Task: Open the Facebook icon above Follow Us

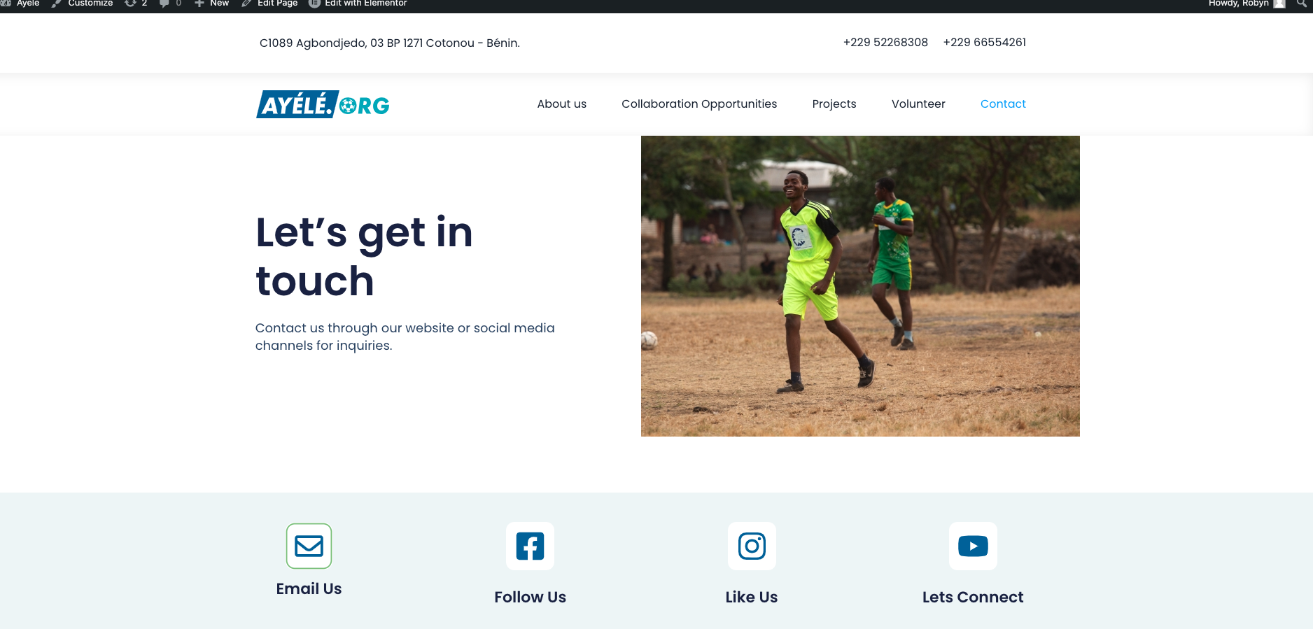Action: click(x=530, y=546)
